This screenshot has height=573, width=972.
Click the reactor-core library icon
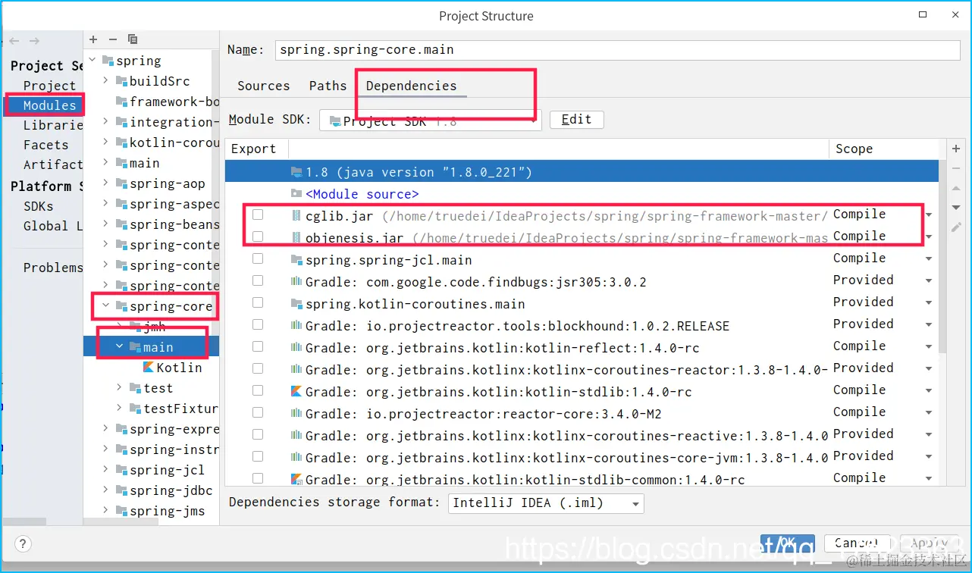pos(296,414)
